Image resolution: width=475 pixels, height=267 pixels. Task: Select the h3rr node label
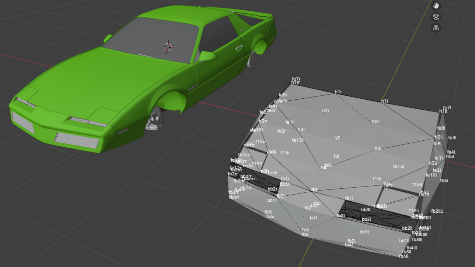click(263, 121)
